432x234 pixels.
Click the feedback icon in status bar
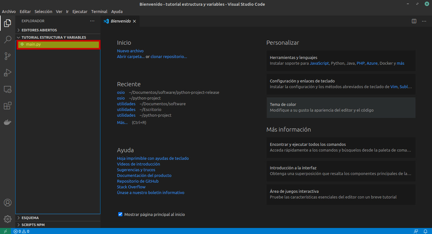click(x=416, y=231)
